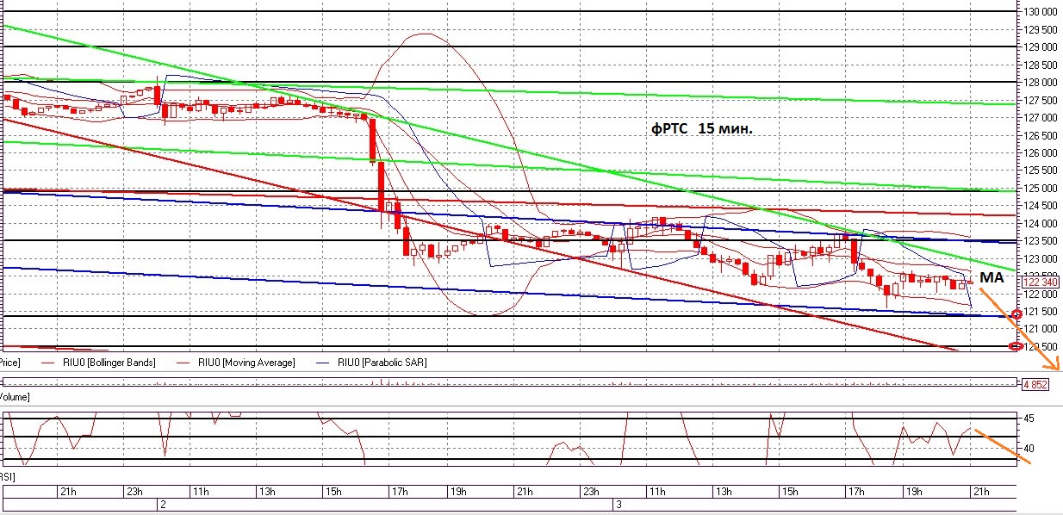Click the 126 500 price axis label
Viewport: 1063px width, 515px height.
(1042, 135)
